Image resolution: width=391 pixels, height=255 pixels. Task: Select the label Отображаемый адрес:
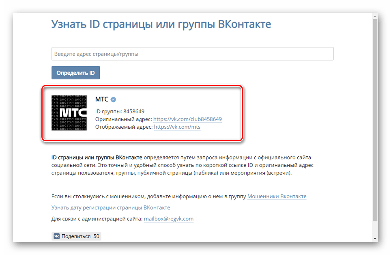coord(124,127)
